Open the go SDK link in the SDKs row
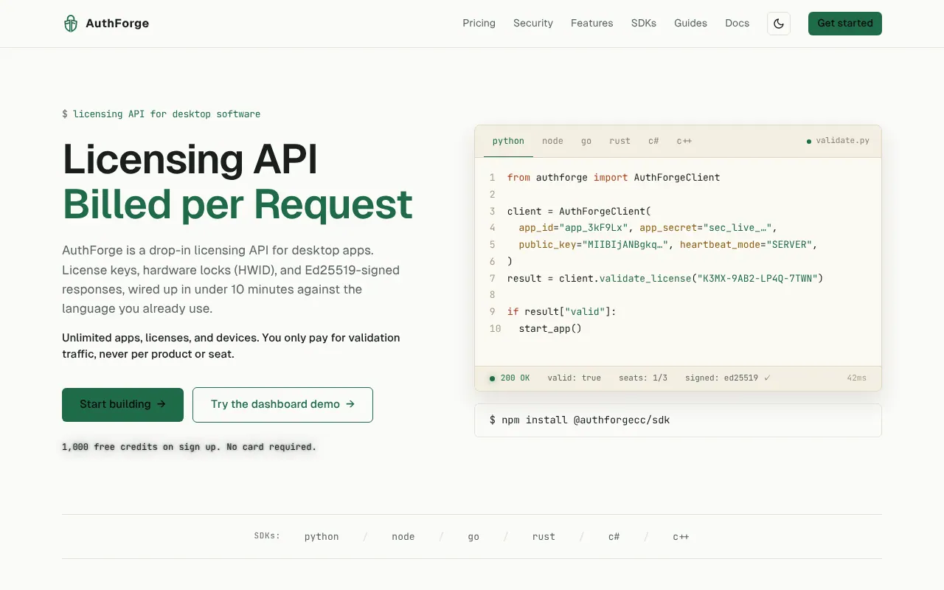This screenshot has width=944, height=590. click(x=473, y=537)
